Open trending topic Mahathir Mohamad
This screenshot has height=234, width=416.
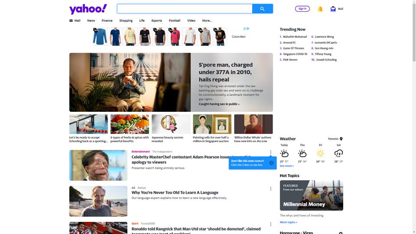pyautogui.click(x=295, y=36)
